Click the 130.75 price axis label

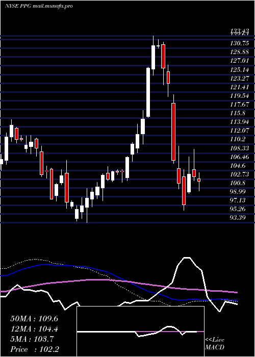pyautogui.click(x=239, y=43)
